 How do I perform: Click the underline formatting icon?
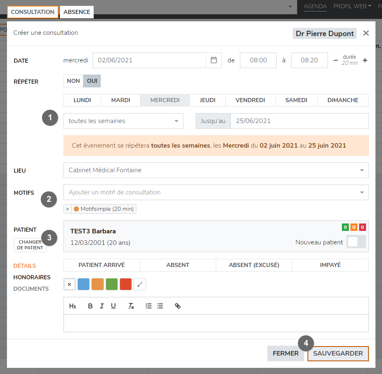(x=113, y=306)
